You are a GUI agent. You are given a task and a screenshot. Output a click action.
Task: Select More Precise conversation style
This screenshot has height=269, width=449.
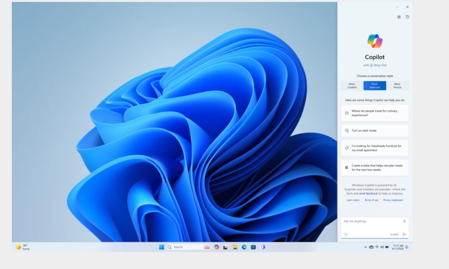[x=397, y=86]
